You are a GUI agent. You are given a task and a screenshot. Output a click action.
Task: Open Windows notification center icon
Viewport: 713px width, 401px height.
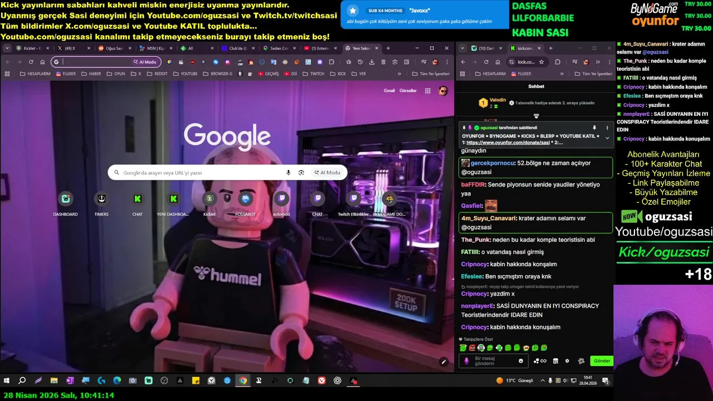pyautogui.click(x=605, y=381)
